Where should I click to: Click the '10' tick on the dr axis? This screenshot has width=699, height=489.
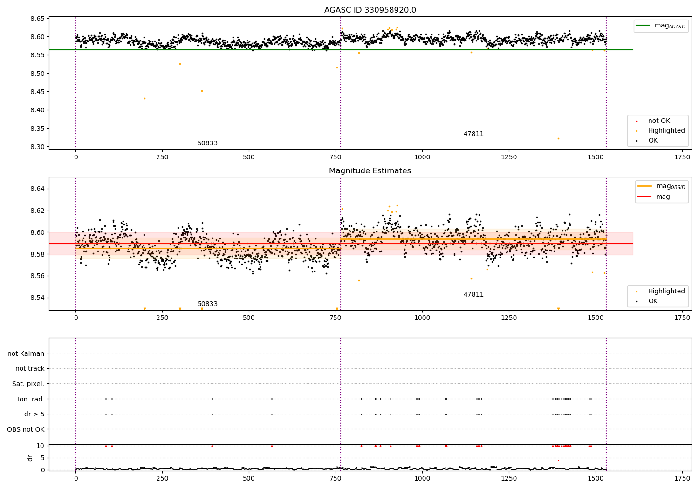[41, 446]
